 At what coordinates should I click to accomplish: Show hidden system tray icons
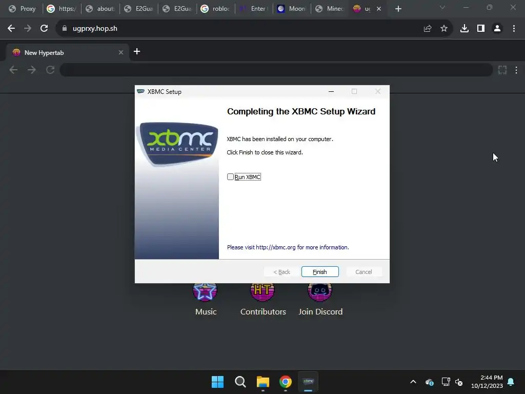413,382
